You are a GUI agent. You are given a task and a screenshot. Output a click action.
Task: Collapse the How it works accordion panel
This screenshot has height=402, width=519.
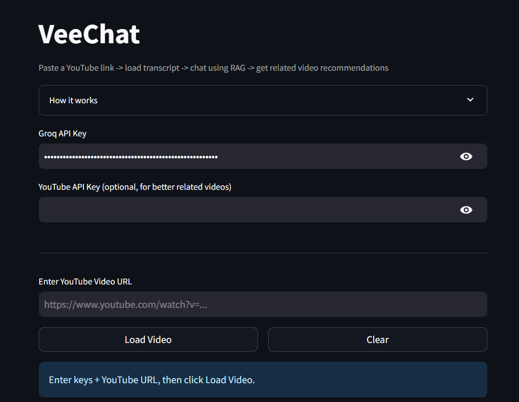click(263, 100)
